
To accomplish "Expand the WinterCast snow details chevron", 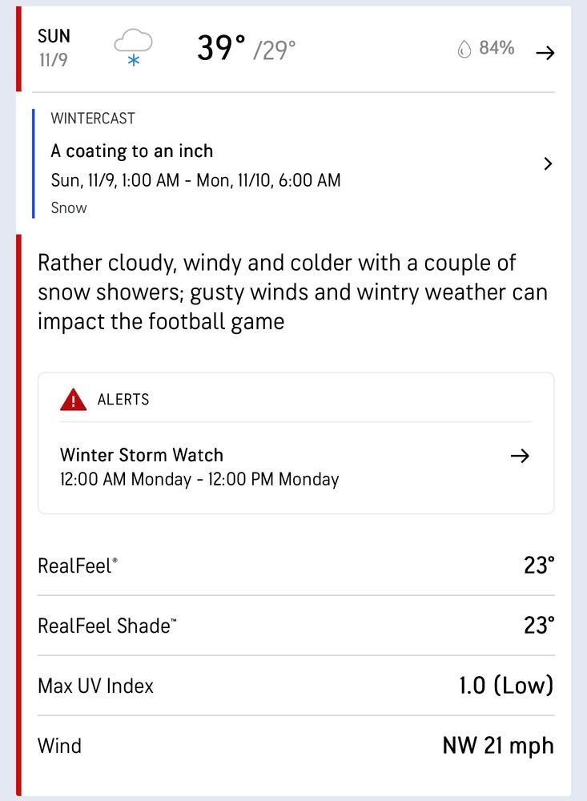I will 548,163.
